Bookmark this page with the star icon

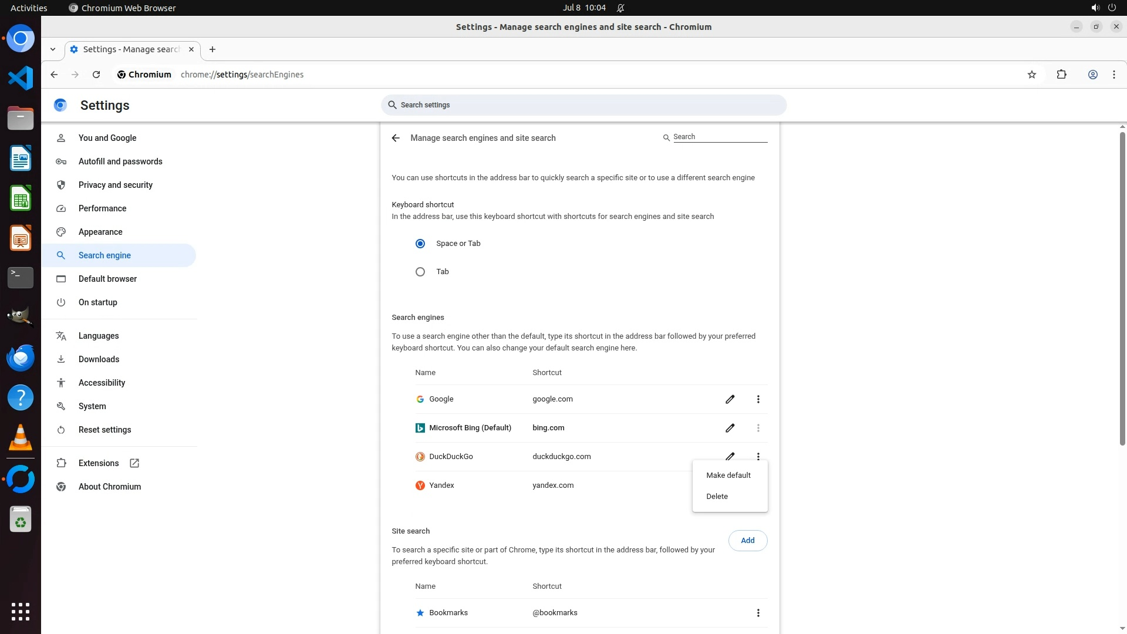(1032, 75)
